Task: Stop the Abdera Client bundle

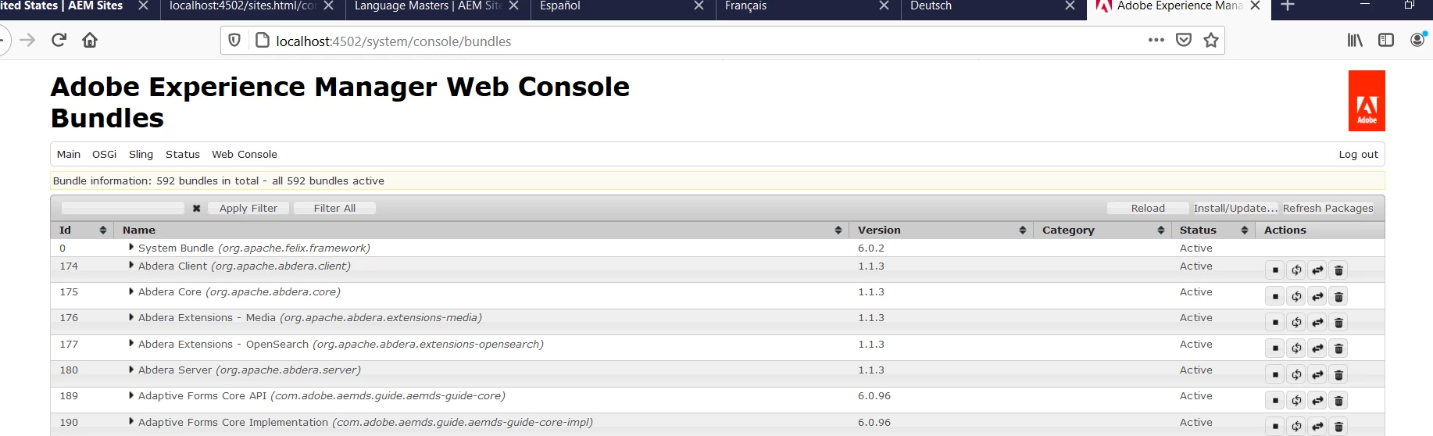Action: pos(1275,270)
